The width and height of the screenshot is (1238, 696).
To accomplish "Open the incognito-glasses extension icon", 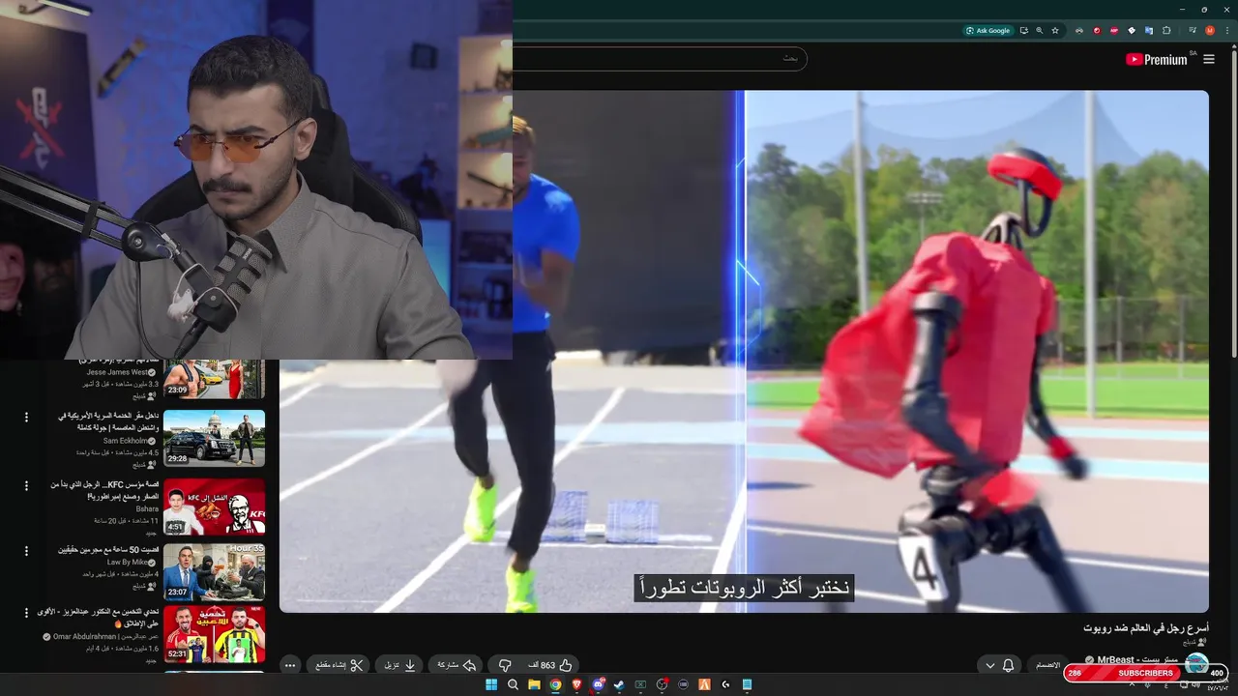I will click(x=1079, y=31).
